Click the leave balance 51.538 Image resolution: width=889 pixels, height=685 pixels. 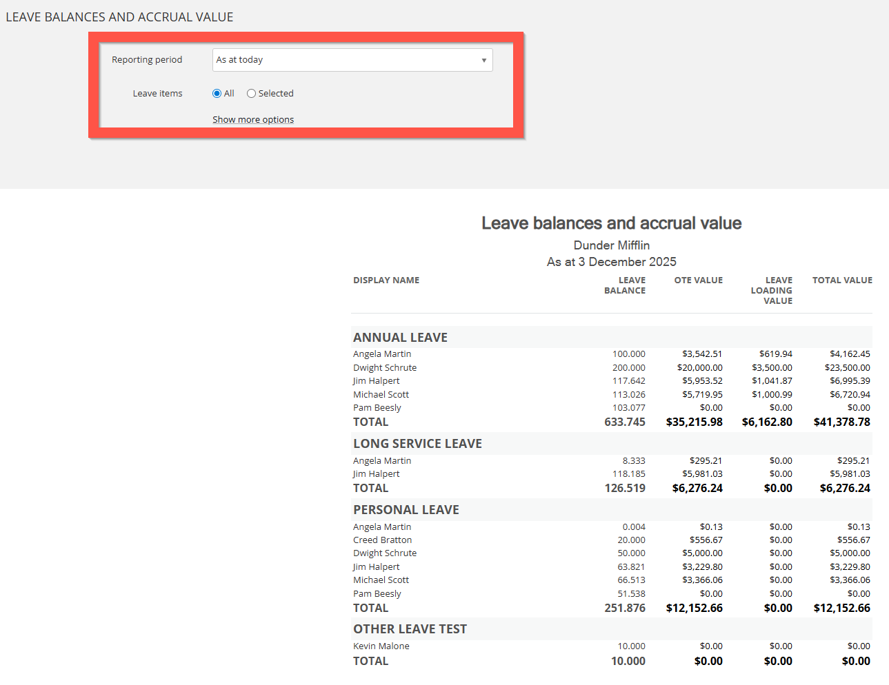click(632, 594)
